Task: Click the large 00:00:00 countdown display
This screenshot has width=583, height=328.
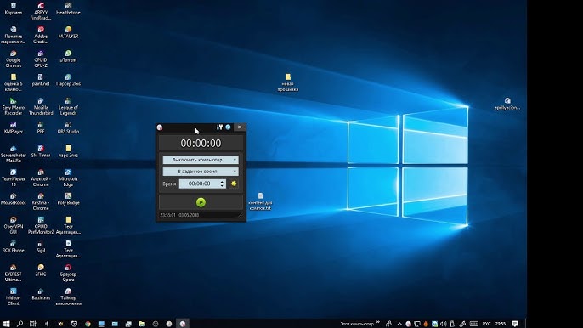Action: click(201, 143)
